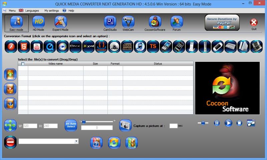This screenshot has height=160, width=267.
Task: Click the preview player slider knob
Action: pos(203,123)
